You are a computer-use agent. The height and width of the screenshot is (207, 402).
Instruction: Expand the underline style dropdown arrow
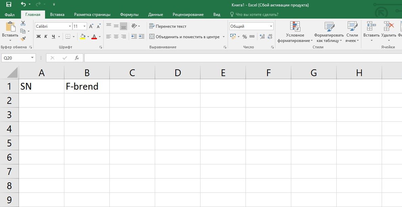point(59,37)
